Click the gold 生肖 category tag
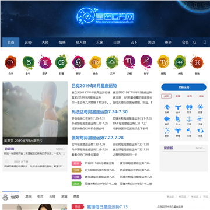 pyautogui.click(x=76, y=170)
